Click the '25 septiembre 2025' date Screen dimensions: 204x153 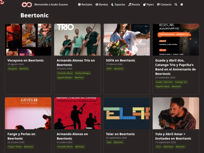pos(116,138)
